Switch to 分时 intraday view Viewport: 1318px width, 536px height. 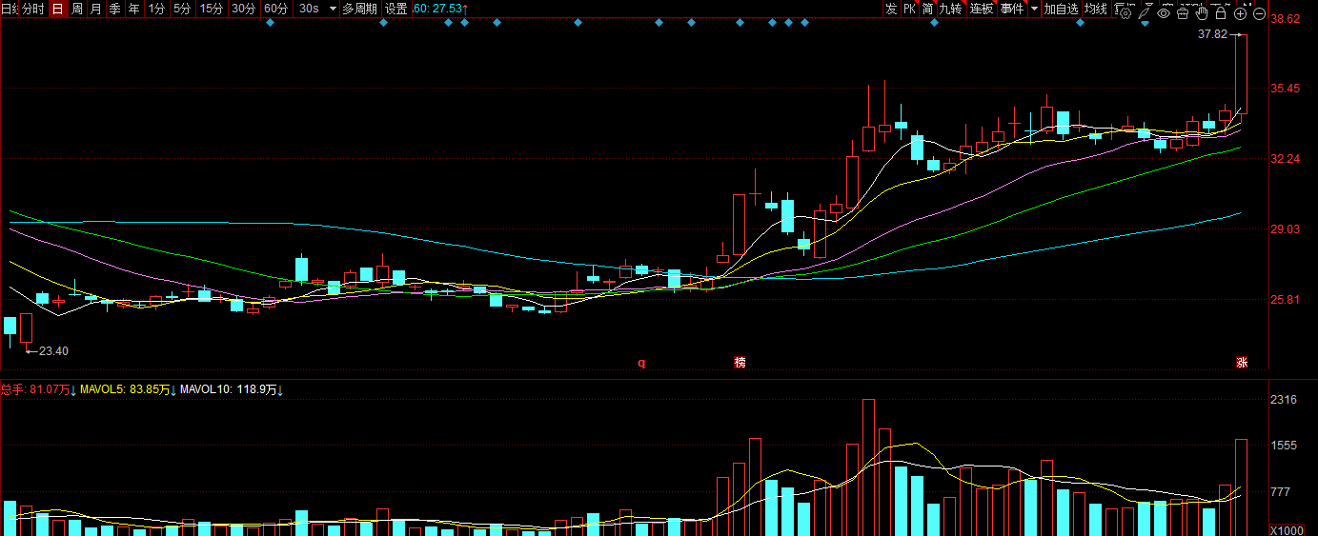point(33,9)
